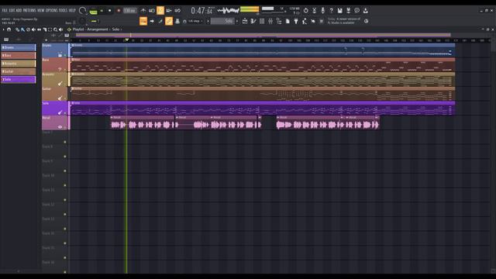Open the PATTERNS menu
The image size is (496, 279).
tap(29, 10)
